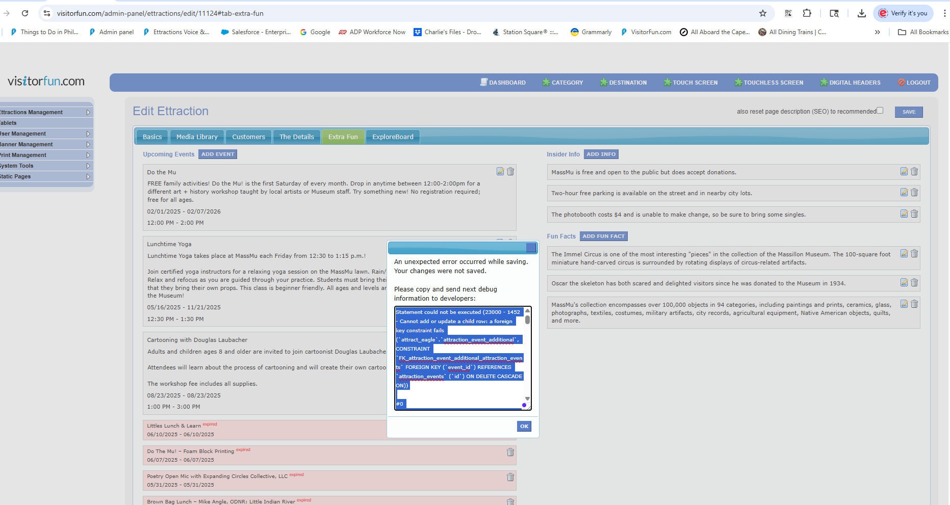Expand User Management sidebar menu
This screenshot has width=950, height=505.
click(88, 134)
